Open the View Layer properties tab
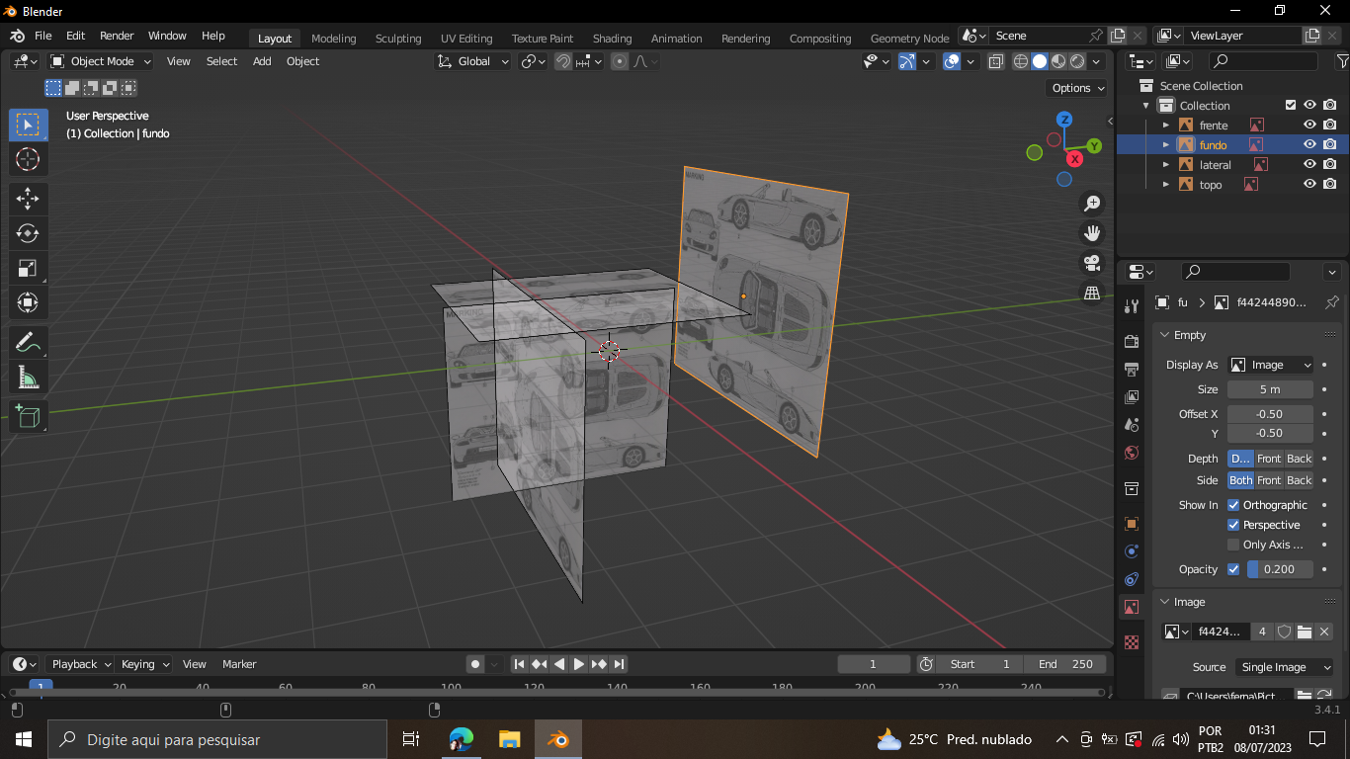Image resolution: width=1350 pixels, height=759 pixels. pyautogui.click(x=1132, y=396)
